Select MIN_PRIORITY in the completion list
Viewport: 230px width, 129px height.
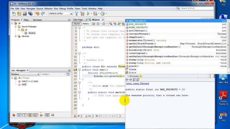(x=176, y=24)
